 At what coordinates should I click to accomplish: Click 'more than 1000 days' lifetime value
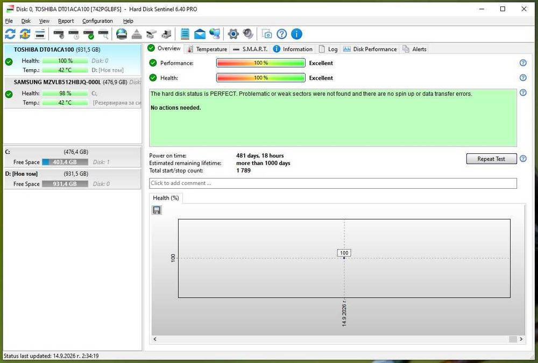coord(263,163)
